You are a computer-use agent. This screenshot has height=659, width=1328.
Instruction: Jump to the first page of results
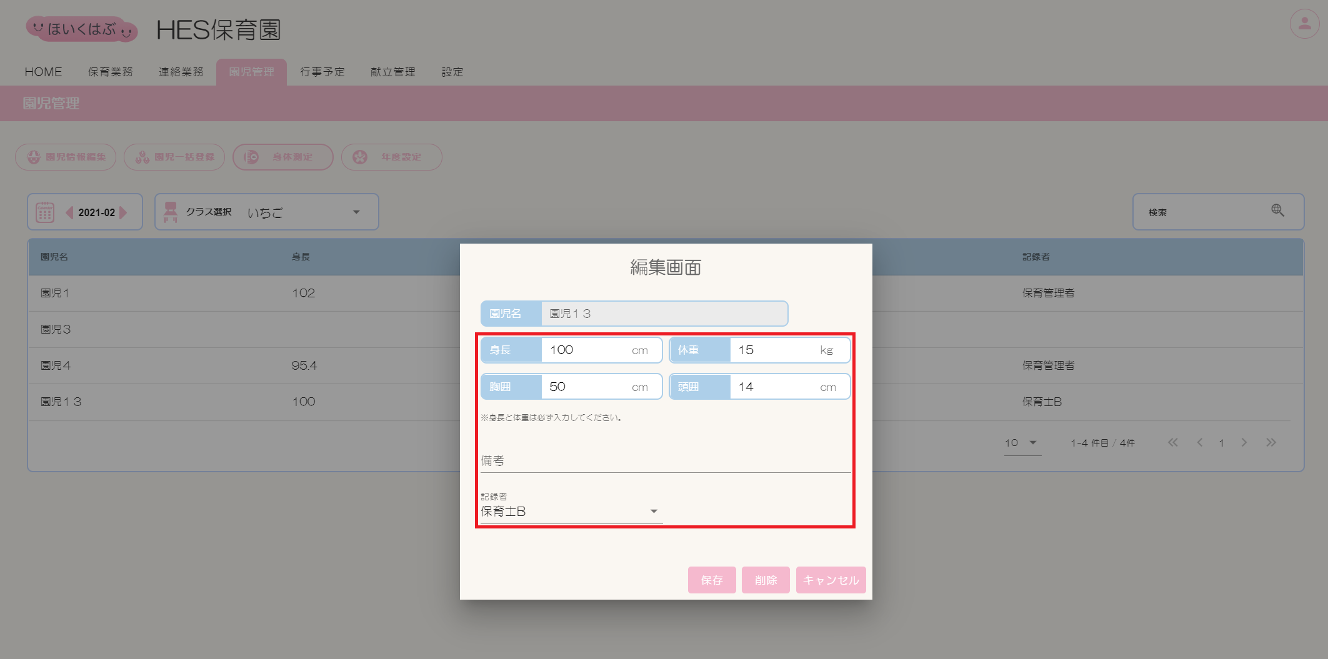click(x=1173, y=442)
